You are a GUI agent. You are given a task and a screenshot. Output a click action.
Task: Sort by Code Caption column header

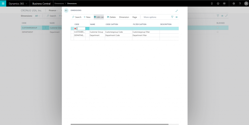click(x=112, y=24)
